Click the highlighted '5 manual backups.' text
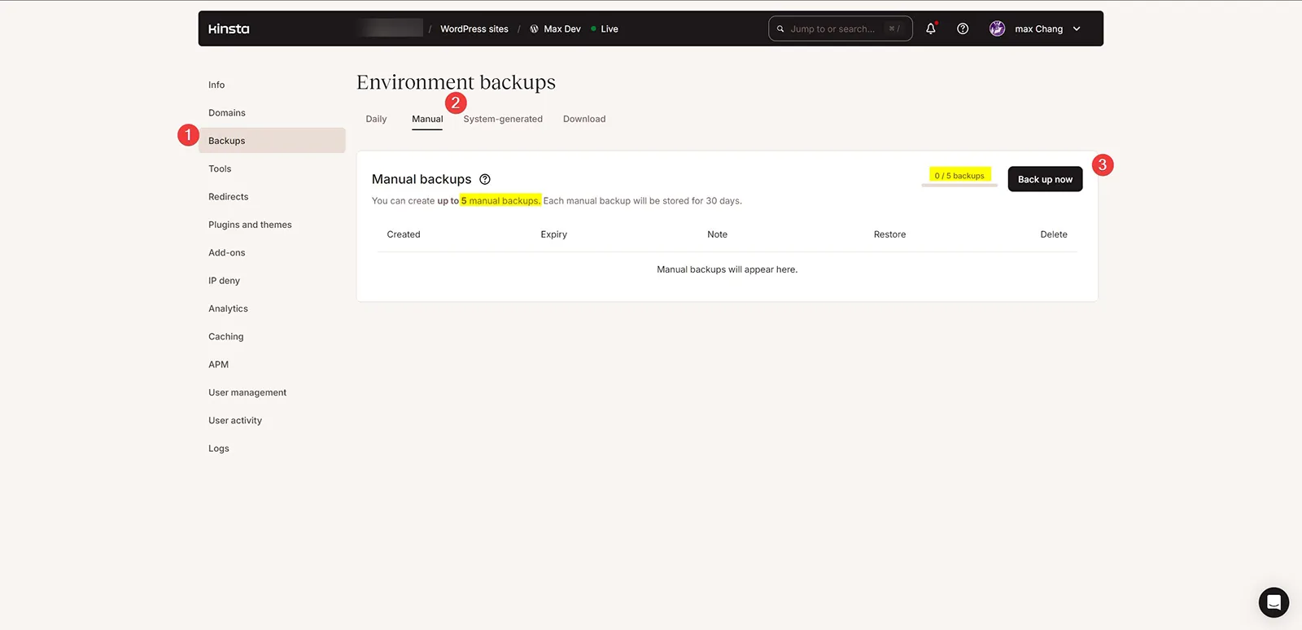 500,201
